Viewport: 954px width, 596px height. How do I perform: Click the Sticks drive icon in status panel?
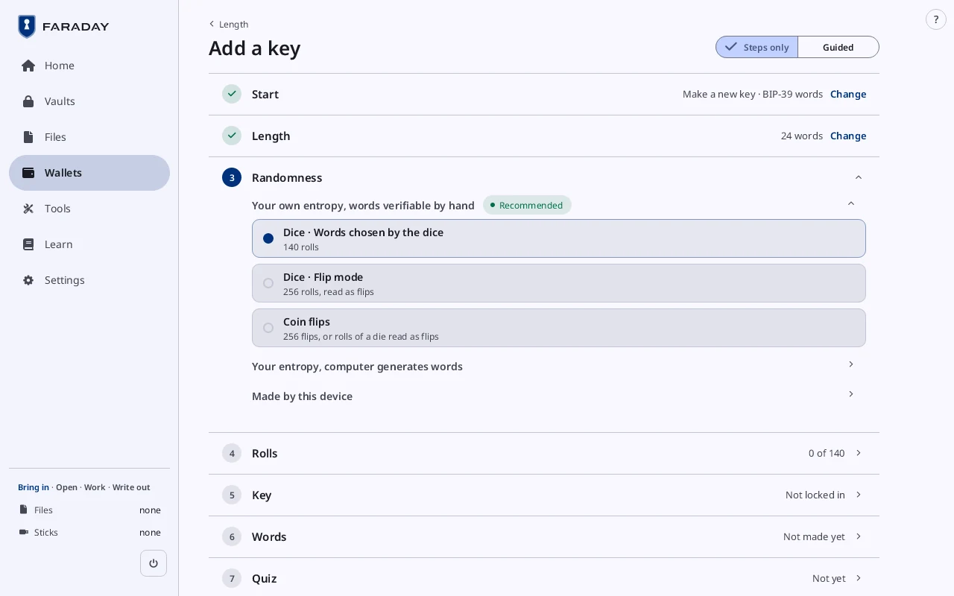(x=24, y=532)
